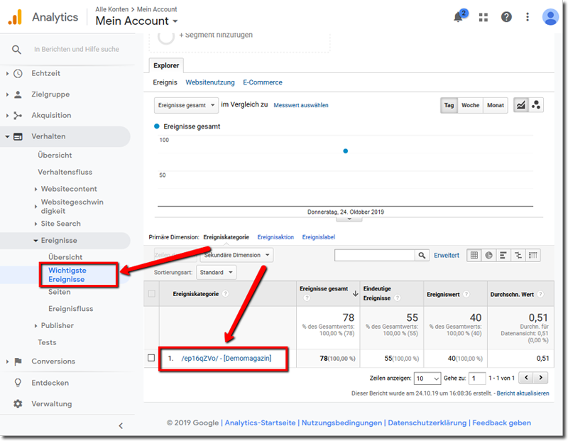Image resolution: width=568 pixels, height=441 pixels.
Task: Go to next table page
Action: (x=540, y=378)
